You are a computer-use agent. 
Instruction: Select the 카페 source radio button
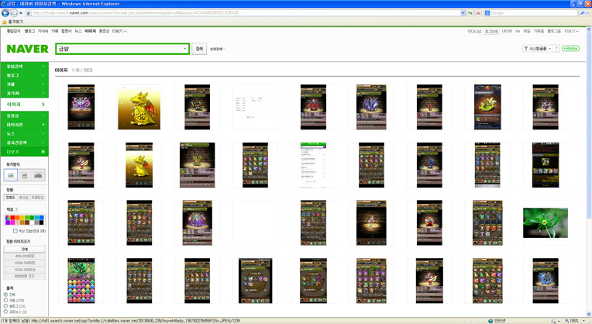point(7,300)
